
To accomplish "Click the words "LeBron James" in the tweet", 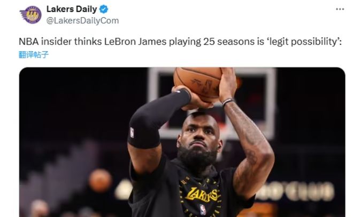I will pyautogui.click(x=135, y=42).
